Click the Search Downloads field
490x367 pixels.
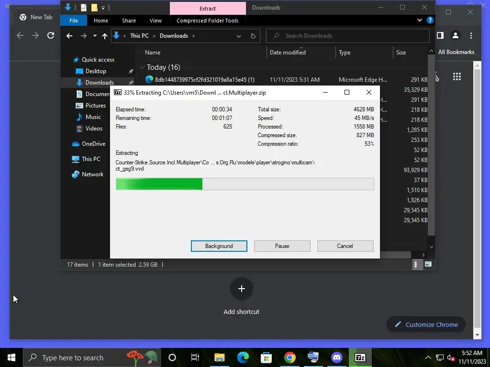[x=347, y=36]
